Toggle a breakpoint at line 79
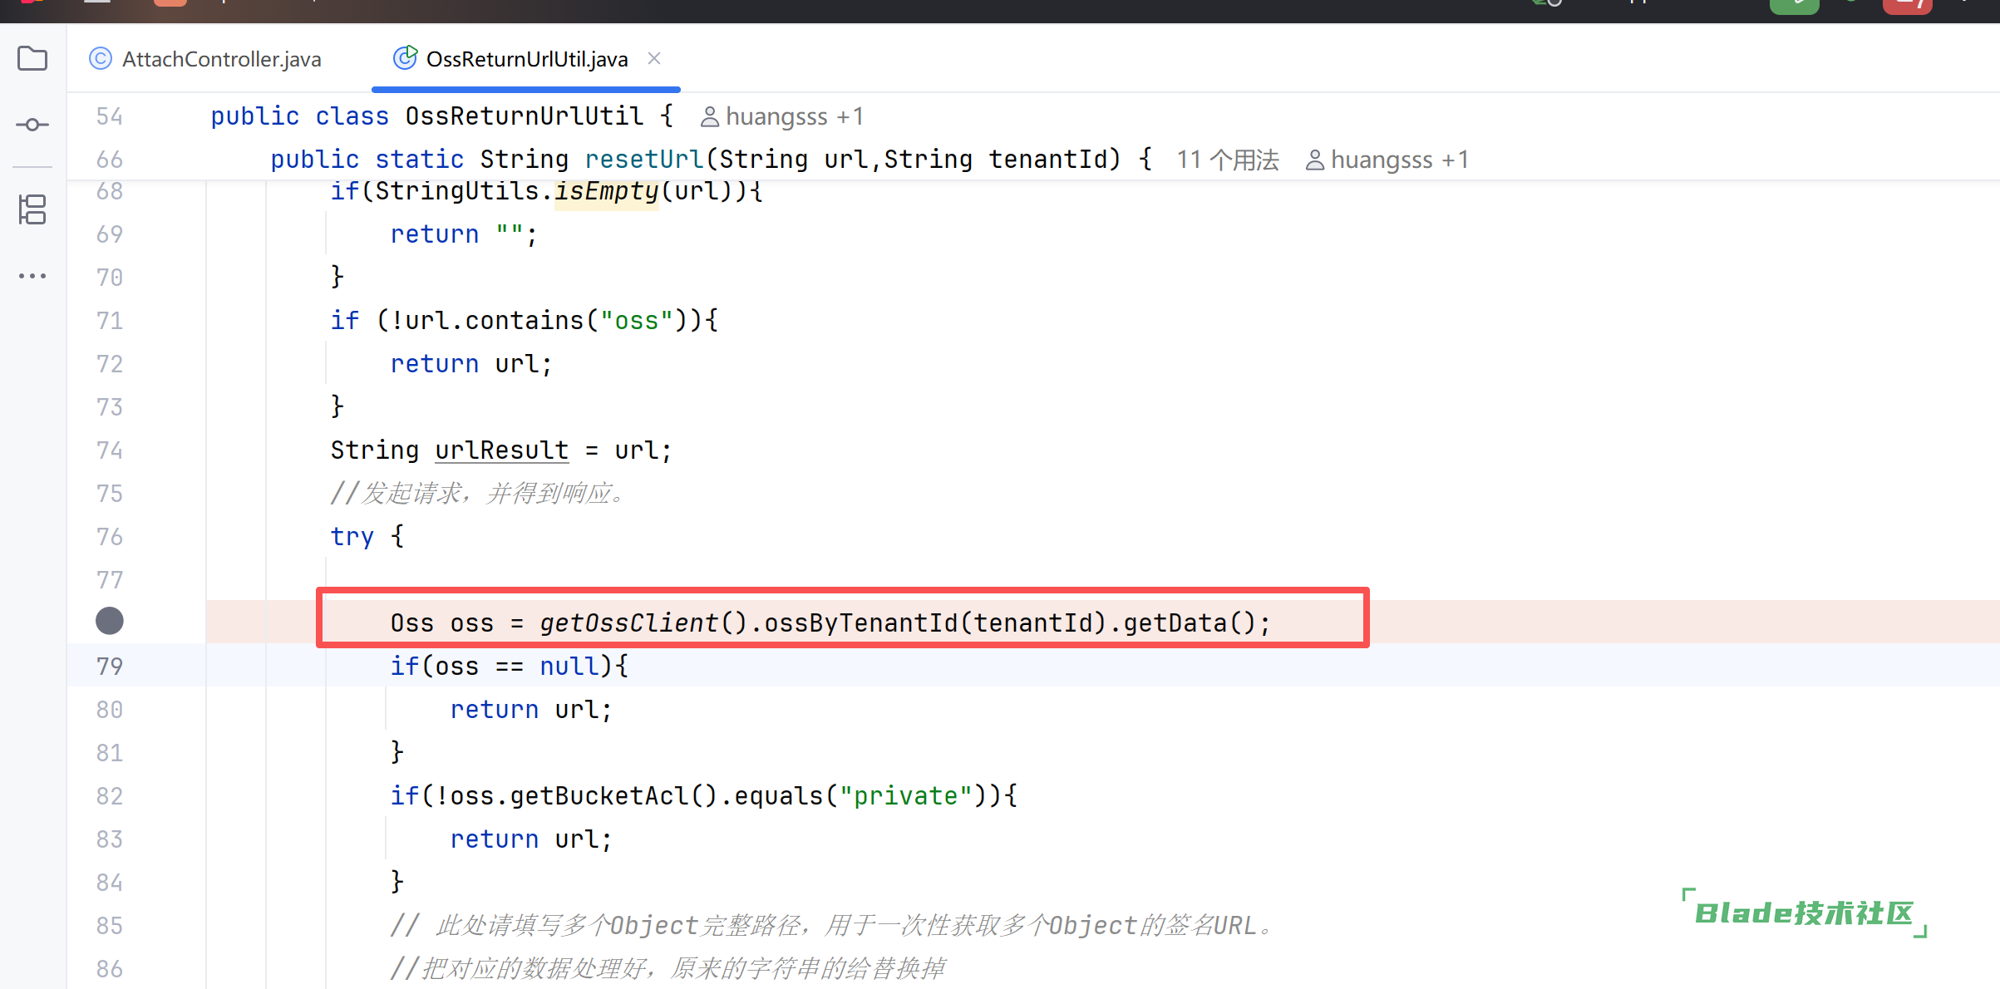The image size is (2000, 989). pos(110,666)
